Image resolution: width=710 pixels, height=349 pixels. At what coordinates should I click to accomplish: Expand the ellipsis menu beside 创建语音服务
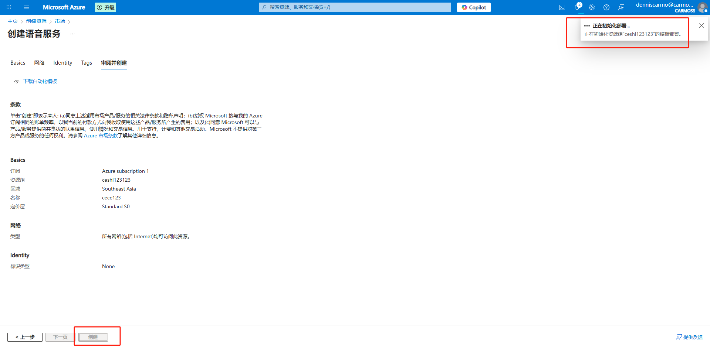[72, 34]
